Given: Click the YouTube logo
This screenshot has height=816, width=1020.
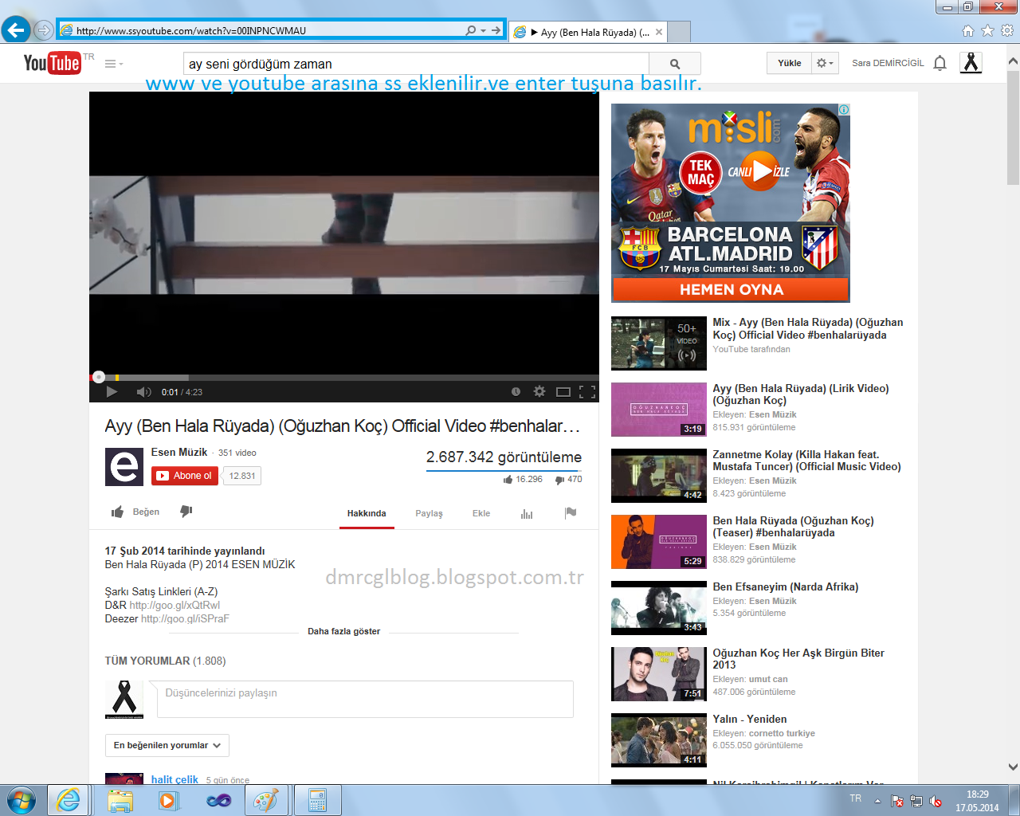Looking at the screenshot, I should 53,63.
